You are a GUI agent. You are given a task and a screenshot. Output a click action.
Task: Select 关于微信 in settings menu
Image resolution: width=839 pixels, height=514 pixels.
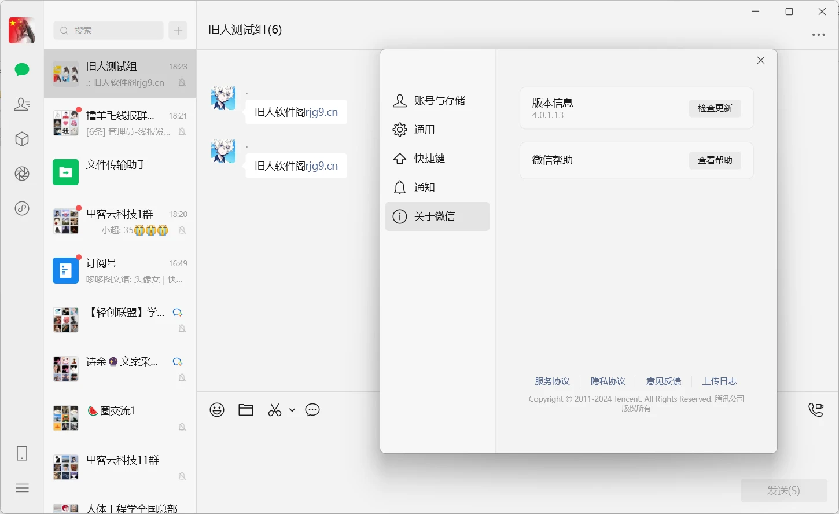(x=437, y=216)
